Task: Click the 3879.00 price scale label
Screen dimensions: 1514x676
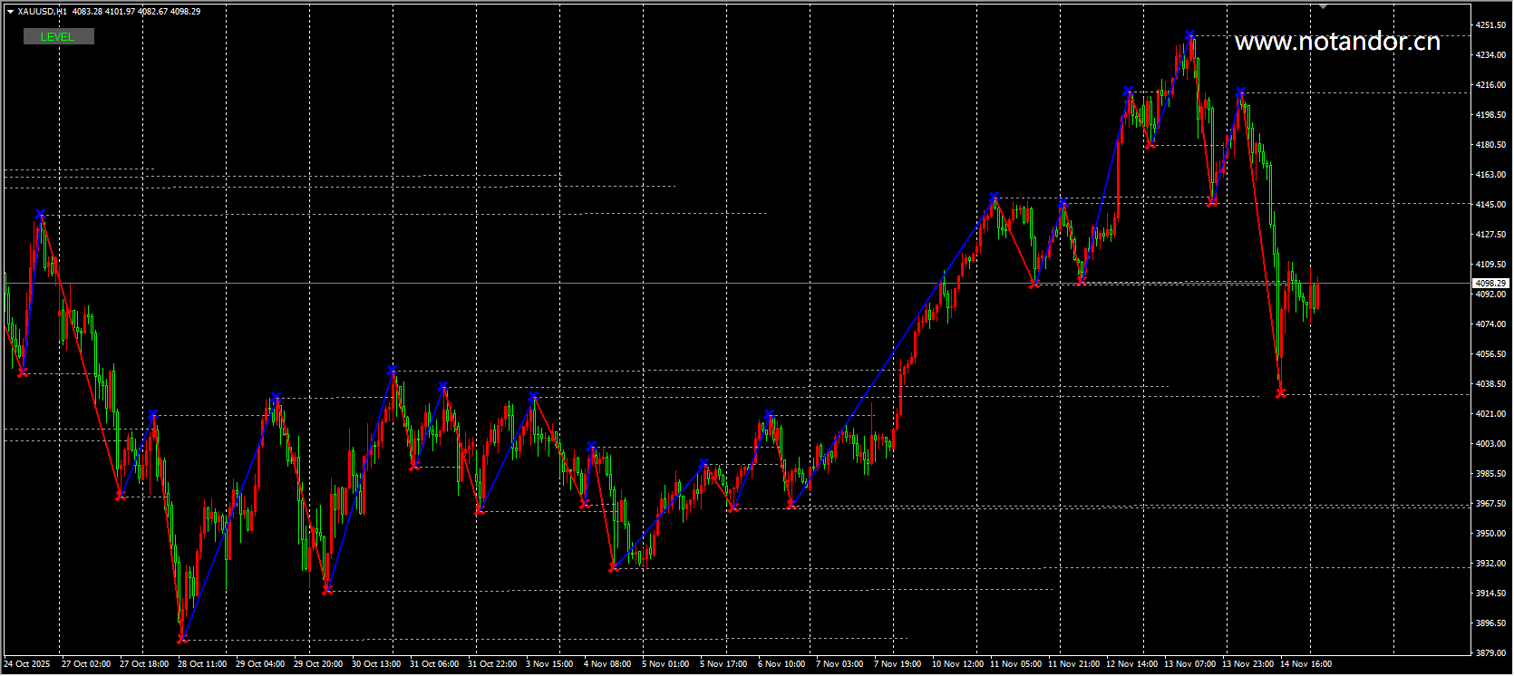Action: [1490, 652]
